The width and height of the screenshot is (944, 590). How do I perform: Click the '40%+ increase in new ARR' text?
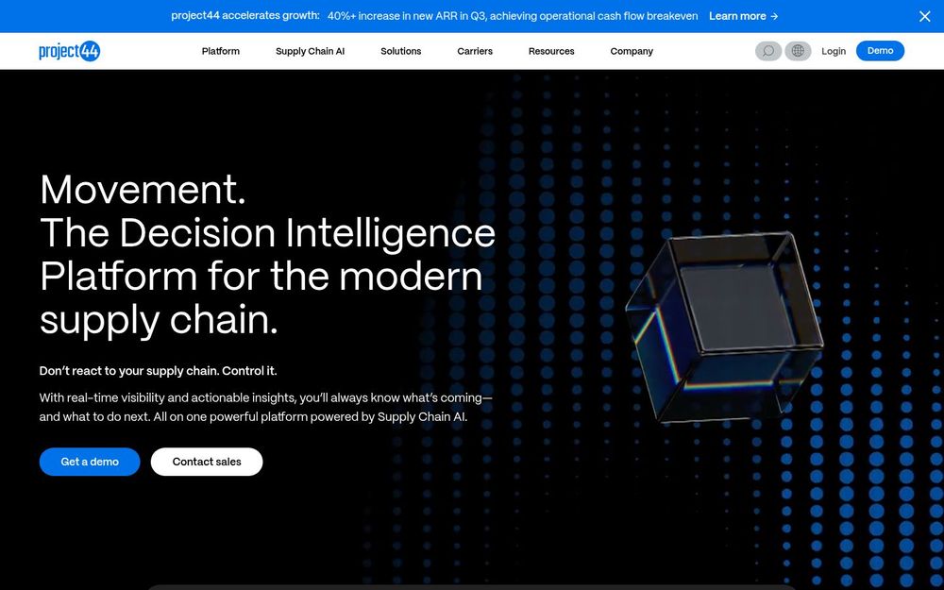[x=513, y=16]
